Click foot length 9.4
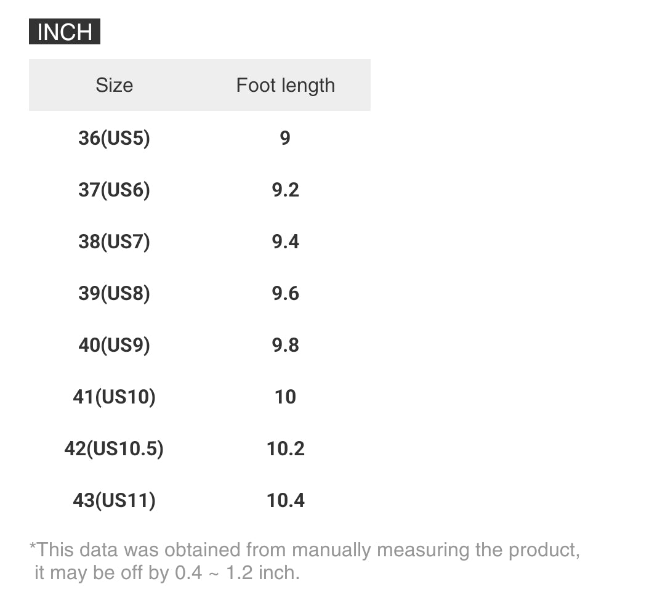Viewport: 665px width, 592px height. (285, 241)
